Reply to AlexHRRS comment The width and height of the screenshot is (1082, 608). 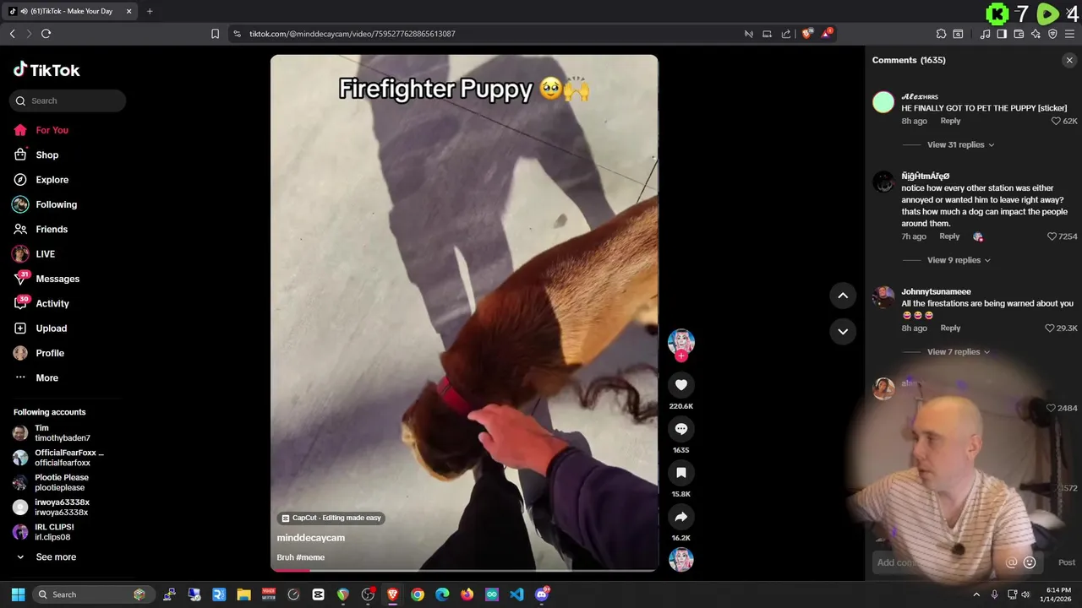(950, 121)
